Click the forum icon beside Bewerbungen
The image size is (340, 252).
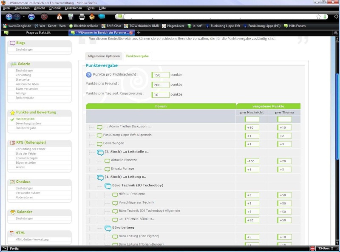(99, 144)
